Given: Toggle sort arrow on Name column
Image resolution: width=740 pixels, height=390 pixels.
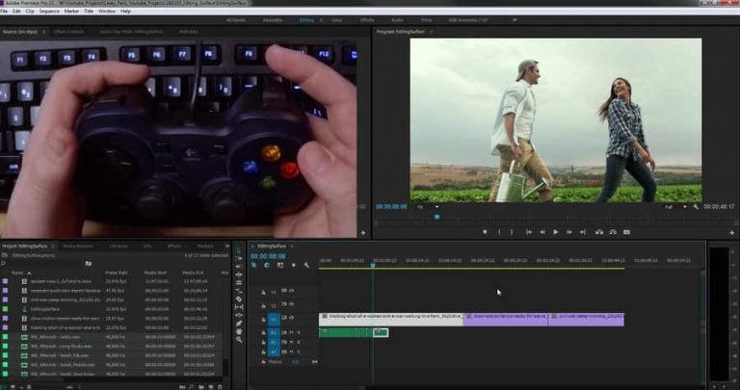Looking at the screenshot, I should (29, 273).
